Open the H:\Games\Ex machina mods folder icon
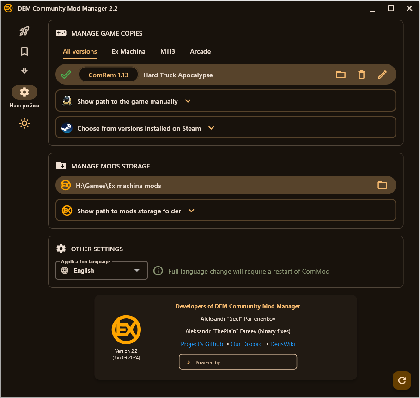The width and height of the screenshot is (420, 398). [x=382, y=185]
